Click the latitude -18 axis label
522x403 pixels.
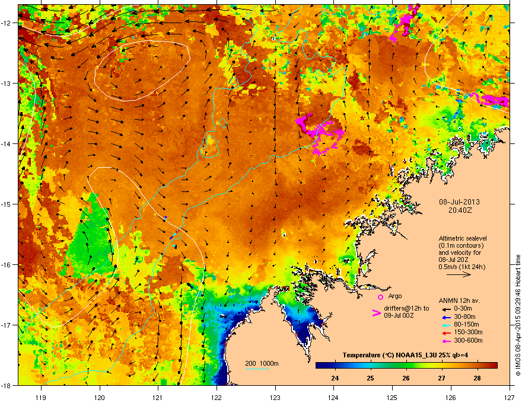point(7,385)
